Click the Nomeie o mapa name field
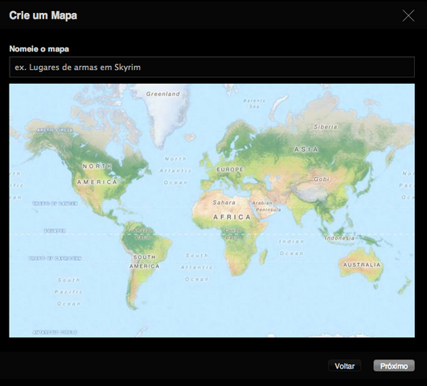Viewport: 427px width, 386px height. click(211, 67)
